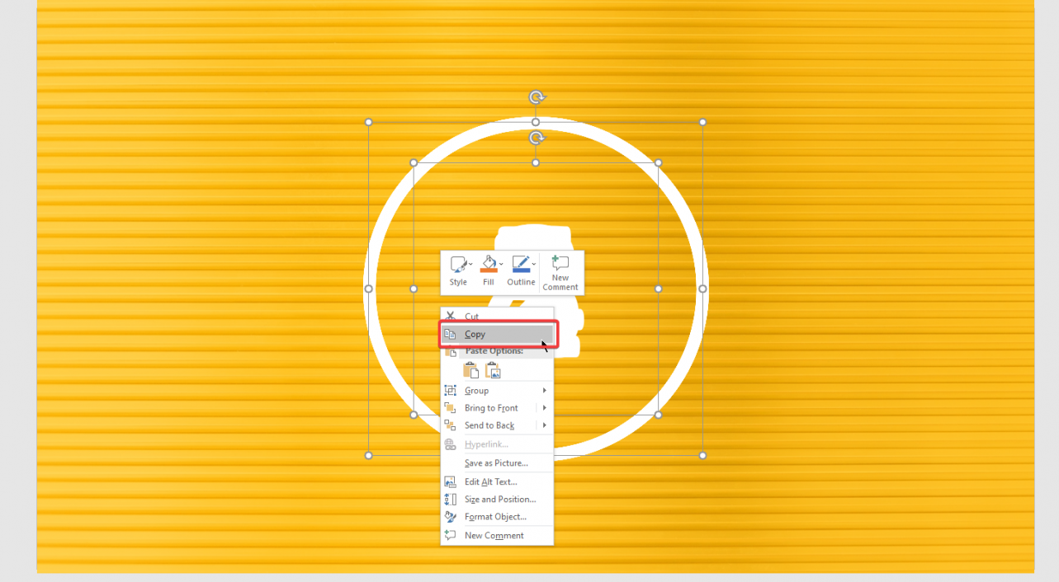1059x582 pixels.
Task: Click the inner selection's rotation handle
Action: click(x=536, y=138)
